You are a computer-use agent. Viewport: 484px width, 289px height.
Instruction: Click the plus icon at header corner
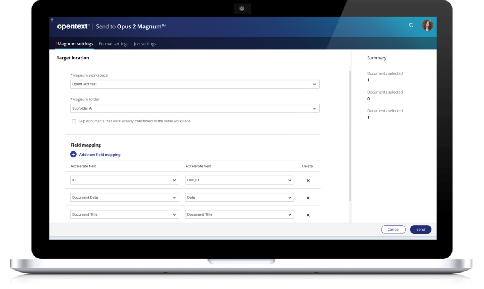tap(52, 20)
